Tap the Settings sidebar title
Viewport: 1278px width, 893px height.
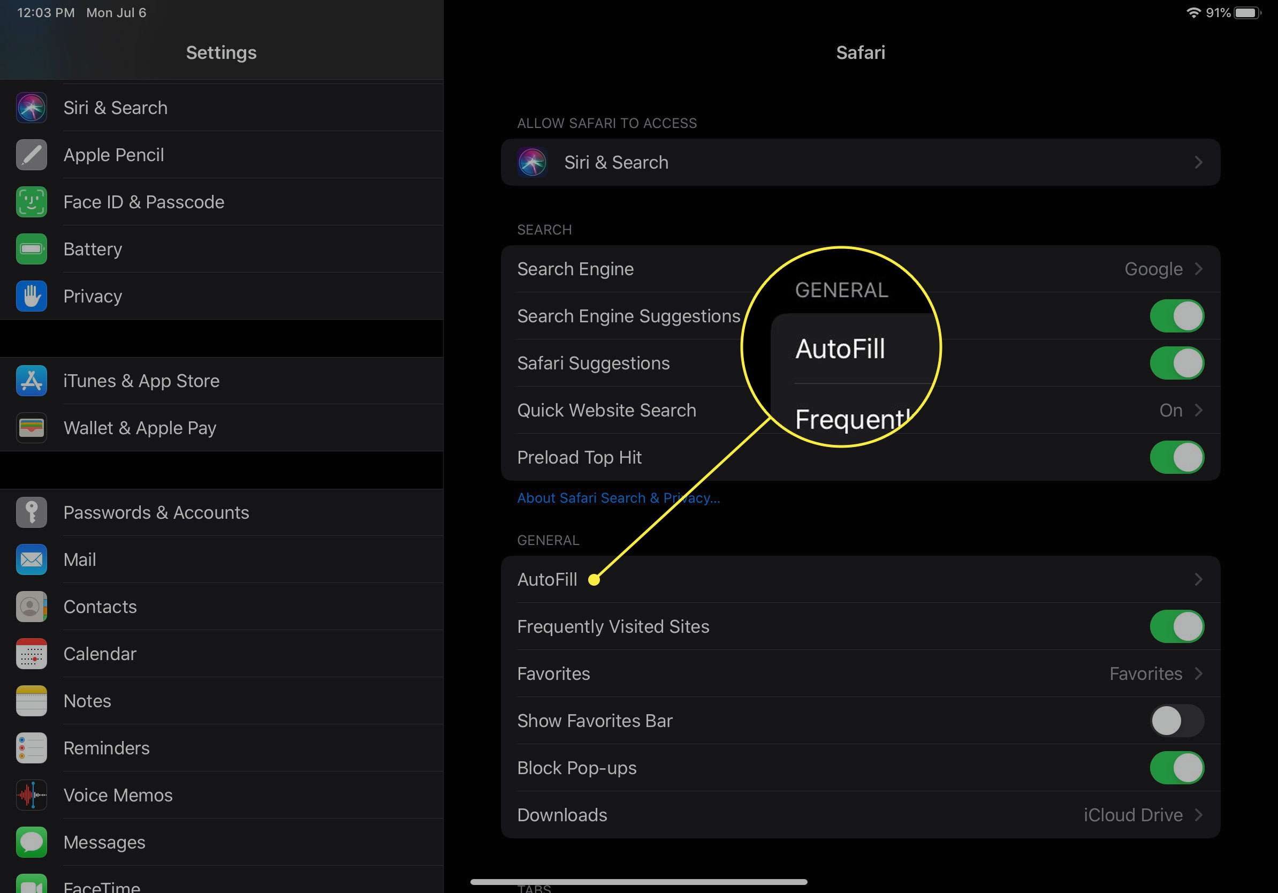click(221, 52)
